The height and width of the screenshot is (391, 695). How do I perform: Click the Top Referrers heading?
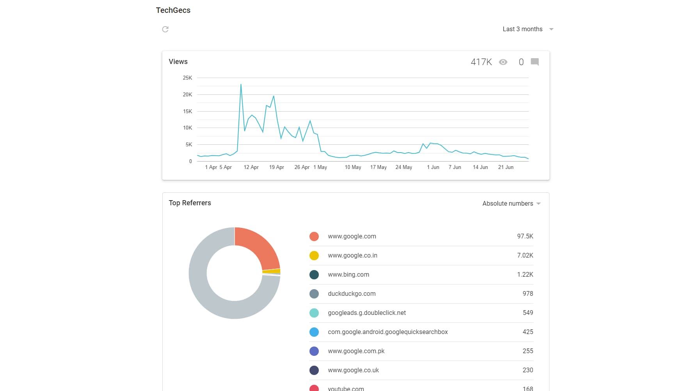[190, 203]
